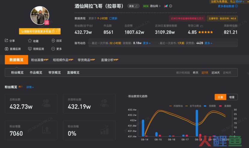Toggle 直播数 legend series
The image size is (249, 148).
[x=225, y=106]
